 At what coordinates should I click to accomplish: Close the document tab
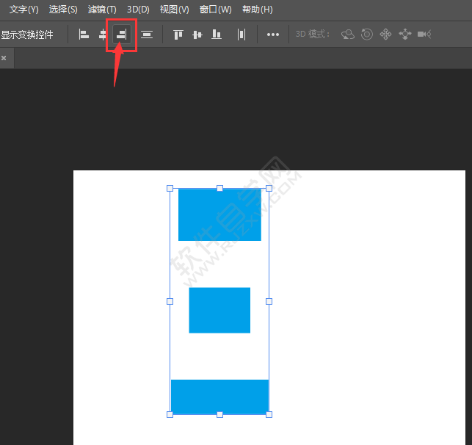click(x=4, y=58)
